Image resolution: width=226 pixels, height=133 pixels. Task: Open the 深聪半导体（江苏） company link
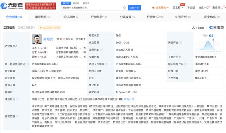[69, 48]
